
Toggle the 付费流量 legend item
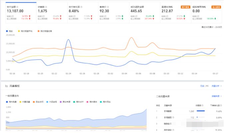(25, 102)
